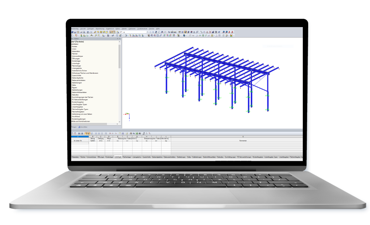Image resolution: width=370 pixels, height=225 pixels.
Task: Close the navigator panel with its X
Action: (120, 39)
